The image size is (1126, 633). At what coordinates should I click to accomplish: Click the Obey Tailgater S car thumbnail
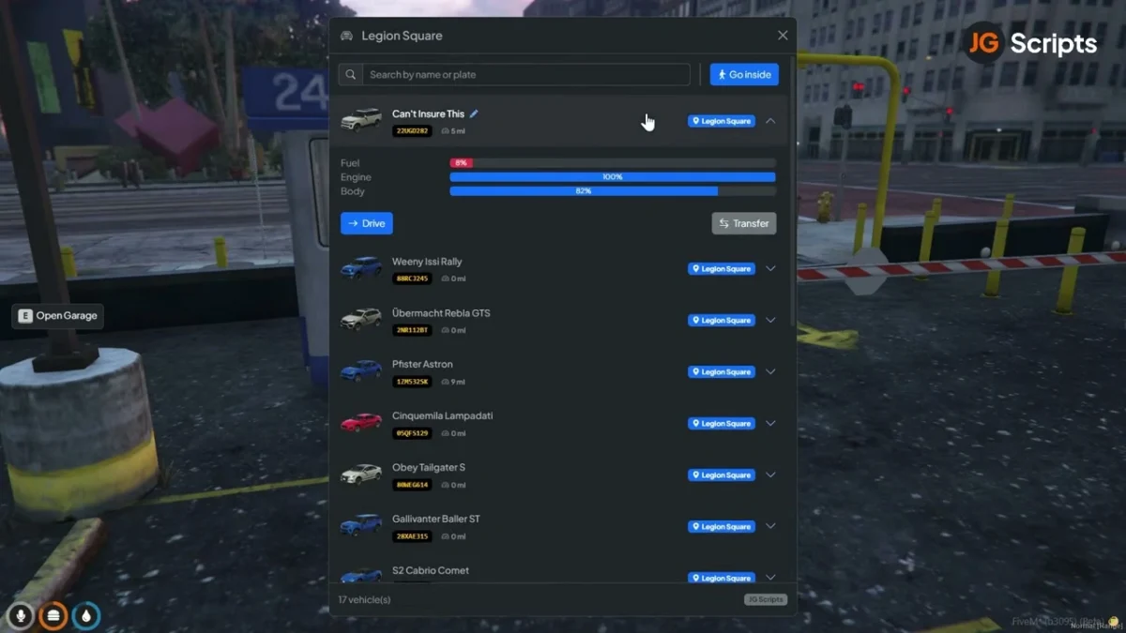[x=361, y=475]
